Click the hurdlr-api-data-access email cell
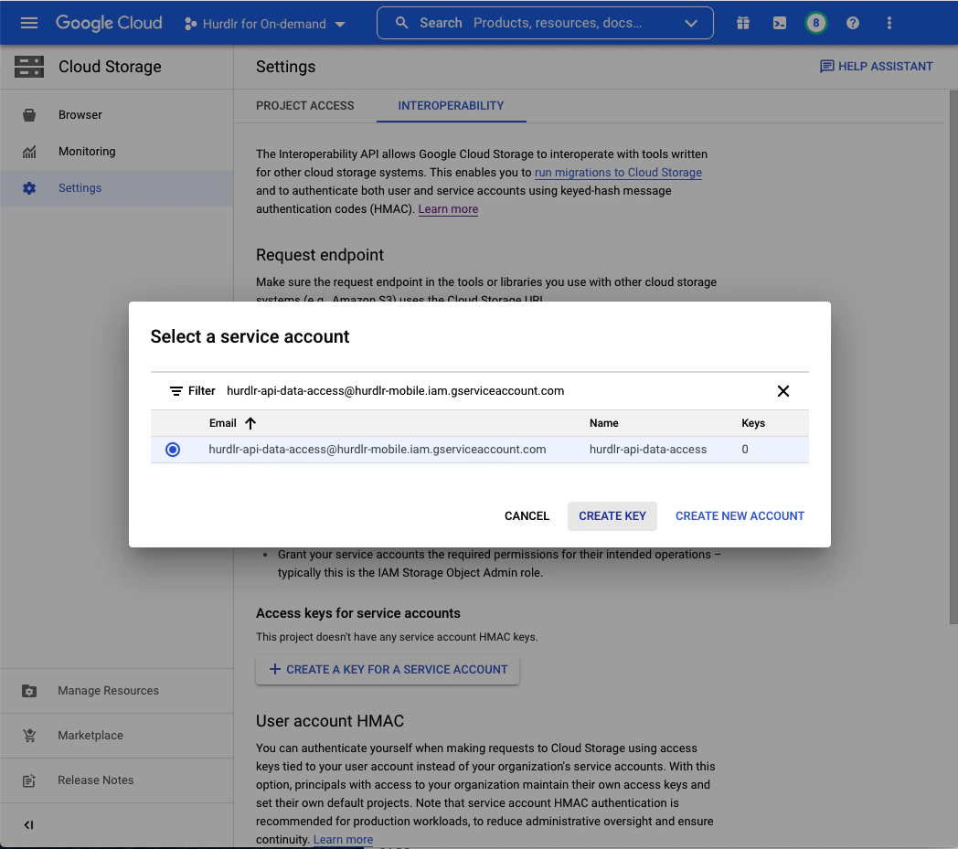The image size is (958, 849). 377,450
